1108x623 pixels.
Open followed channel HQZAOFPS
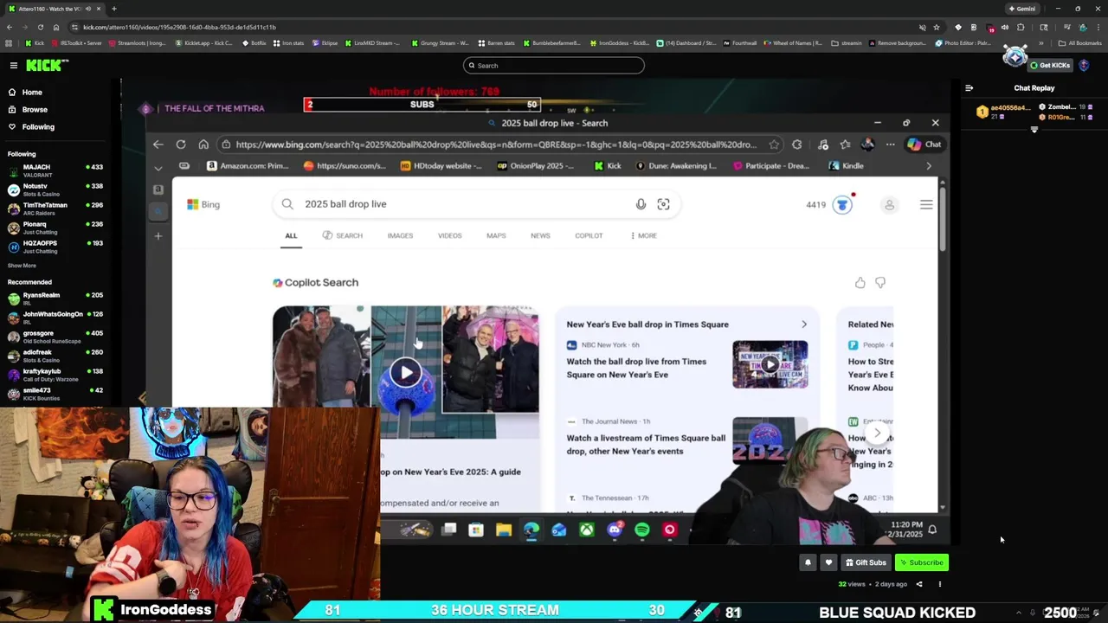pos(56,247)
